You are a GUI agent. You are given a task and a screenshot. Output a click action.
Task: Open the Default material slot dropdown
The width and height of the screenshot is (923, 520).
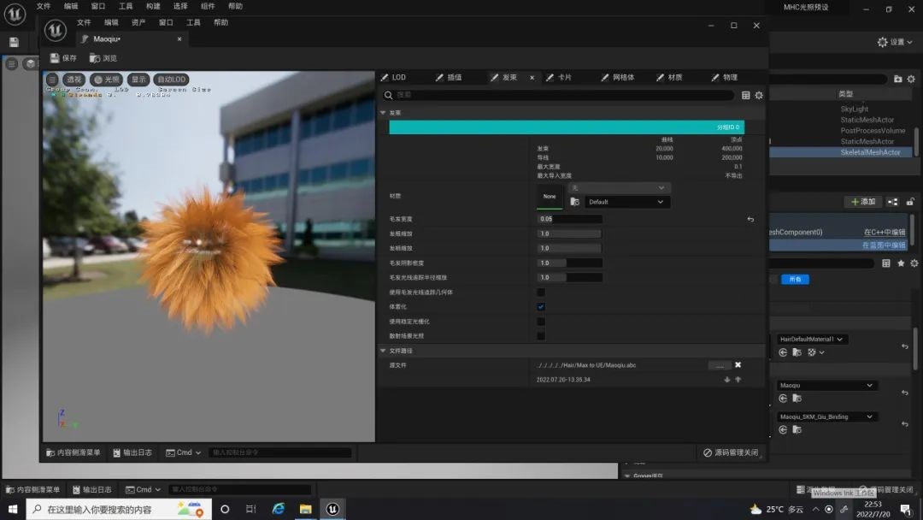[627, 203]
